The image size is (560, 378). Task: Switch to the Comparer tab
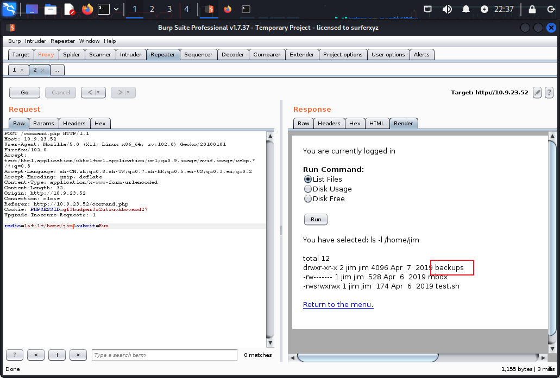coord(267,55)
